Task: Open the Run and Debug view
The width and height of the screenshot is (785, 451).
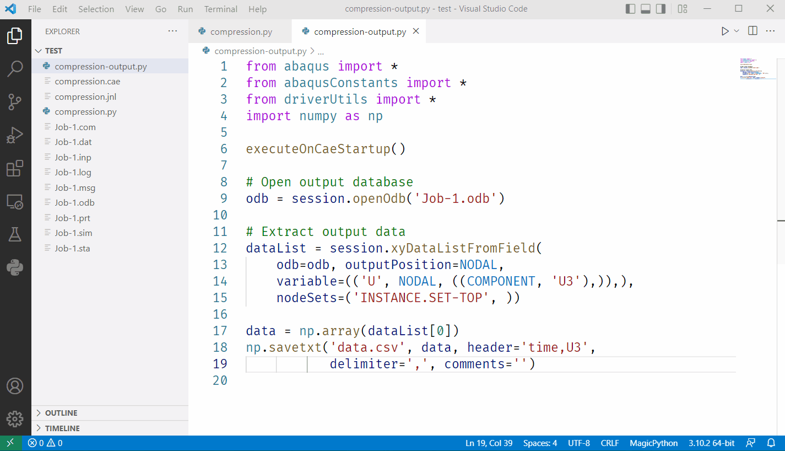Action: (15, 135)
